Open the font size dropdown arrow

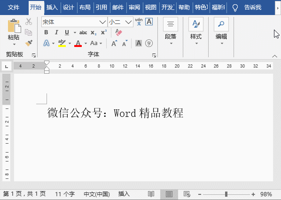(128, 22)
